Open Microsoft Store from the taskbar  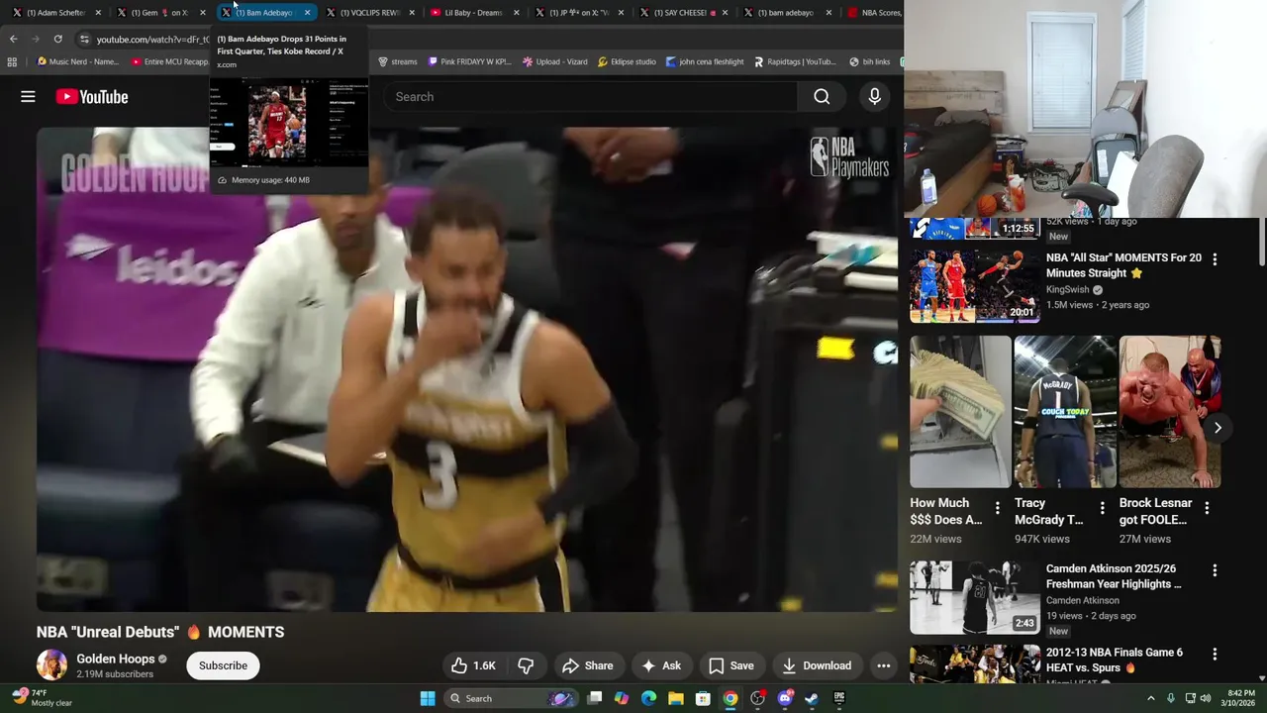(x=703, y=698)
